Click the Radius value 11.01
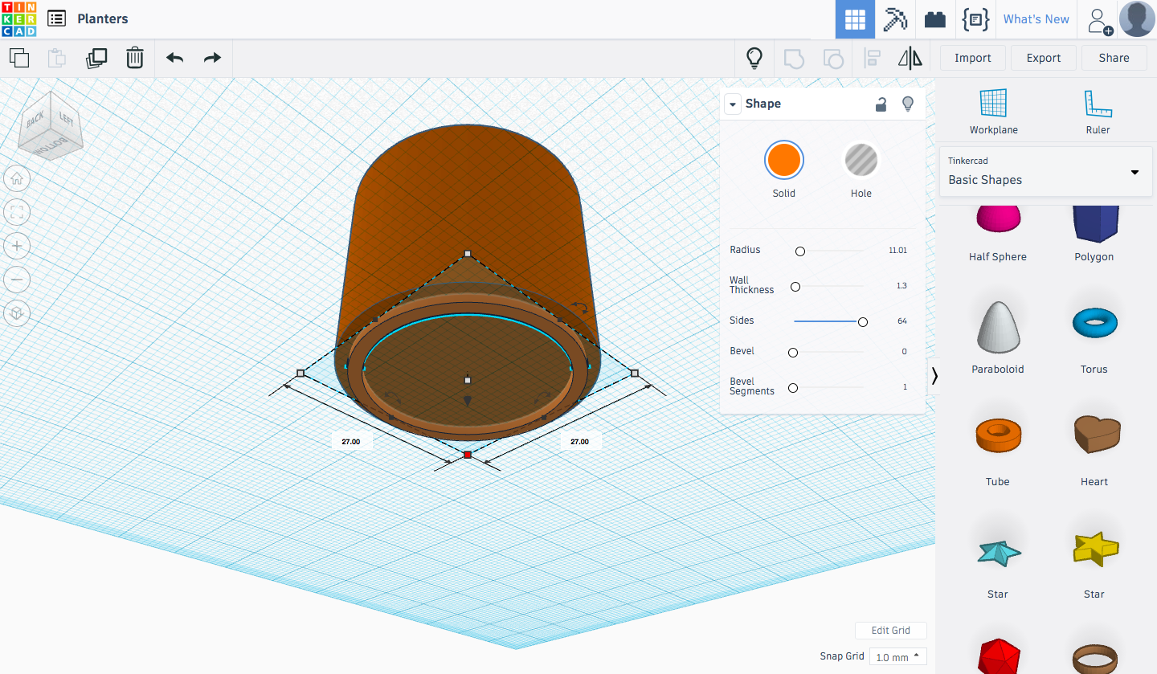The height and width of the screenshot is (674, 1157). [897, 251]
